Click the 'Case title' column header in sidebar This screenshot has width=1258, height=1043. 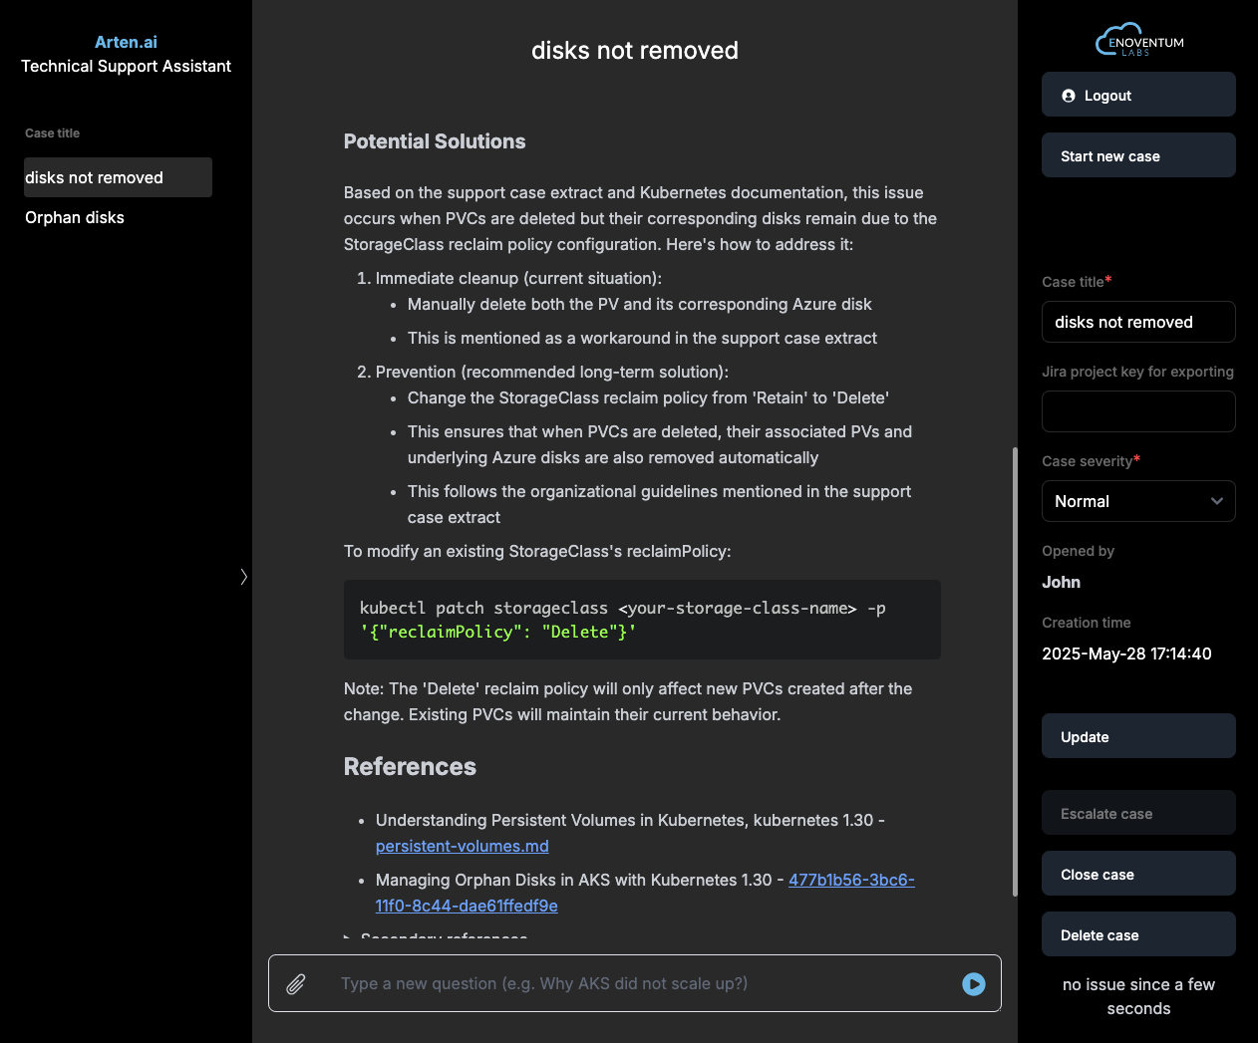[x=52, y=133]
